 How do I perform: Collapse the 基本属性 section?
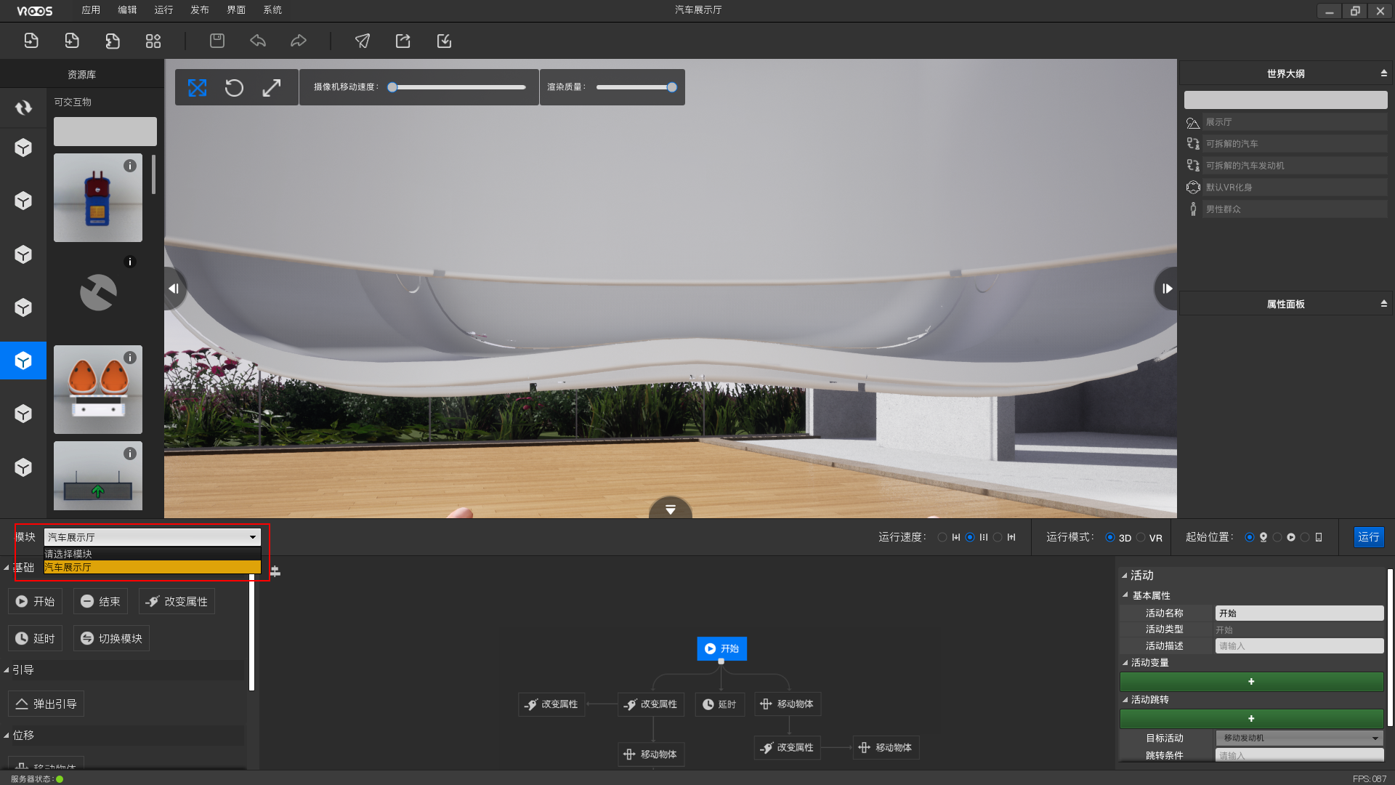coord(1125,595)
